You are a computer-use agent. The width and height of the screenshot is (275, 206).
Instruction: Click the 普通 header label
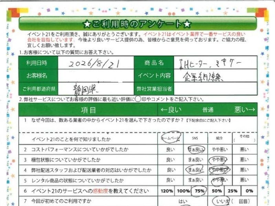tap(208, 110)
